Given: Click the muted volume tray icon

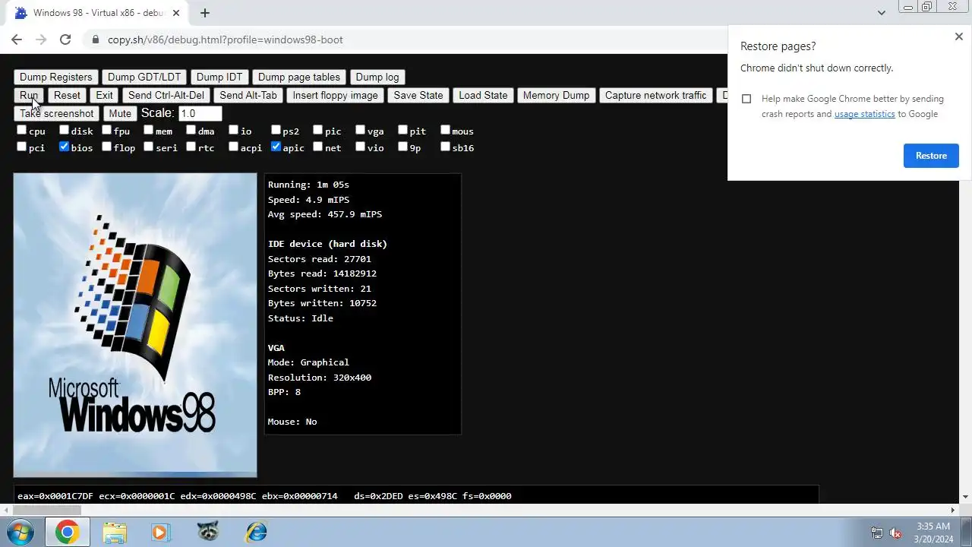Looking at the screenshot, I should coord(896,533).
